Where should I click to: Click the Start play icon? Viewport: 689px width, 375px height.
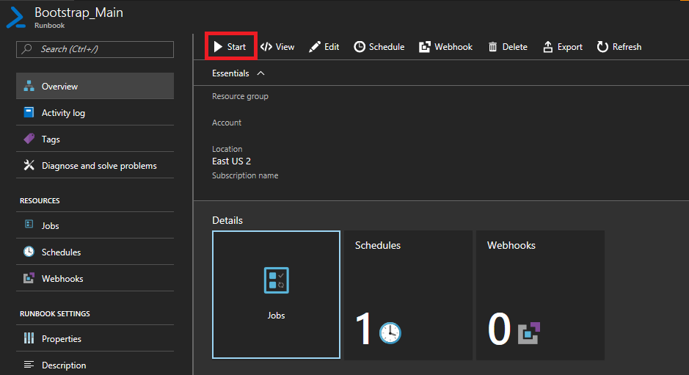click(x=218, y=47)
